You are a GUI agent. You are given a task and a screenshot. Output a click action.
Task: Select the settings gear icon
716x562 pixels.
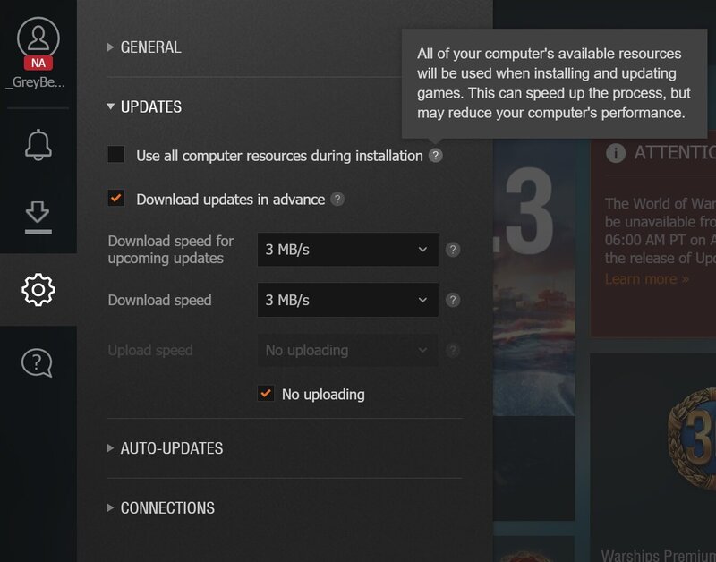38,289
